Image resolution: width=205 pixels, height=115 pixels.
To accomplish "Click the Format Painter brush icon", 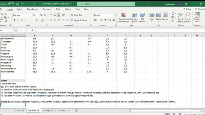I will (x=6, y=21).
